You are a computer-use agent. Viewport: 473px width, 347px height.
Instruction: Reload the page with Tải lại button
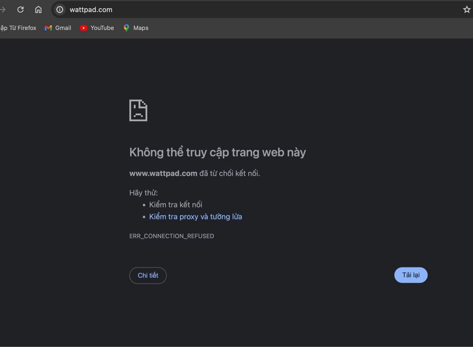[x=411, y=275]
